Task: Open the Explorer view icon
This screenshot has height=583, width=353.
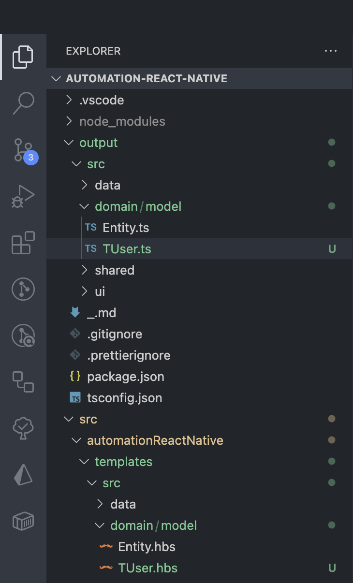Action: point(23,57)
